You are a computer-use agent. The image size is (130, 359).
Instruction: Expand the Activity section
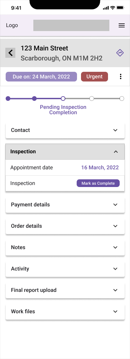65,269
